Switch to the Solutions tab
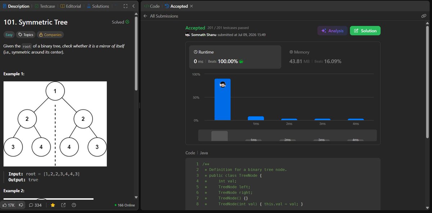The width and height of the screenshot is (432, 213). tap(98, 6)
